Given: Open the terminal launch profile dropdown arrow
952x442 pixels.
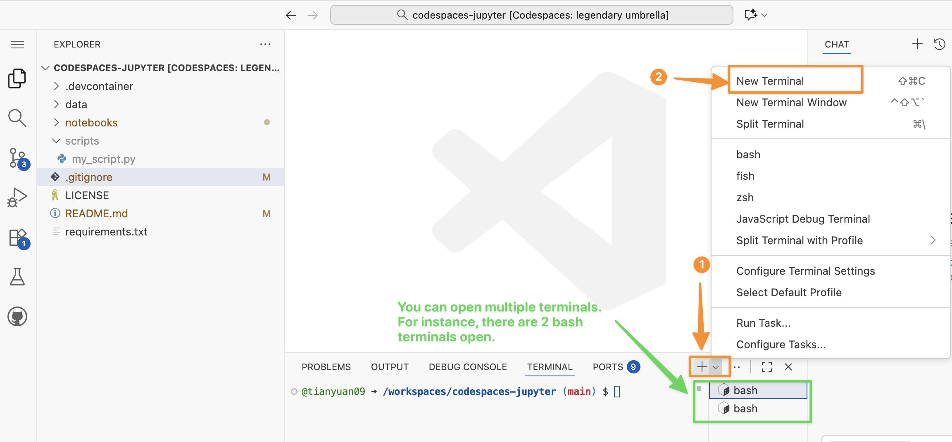Looking at the screenshot, I should point(716,367).
